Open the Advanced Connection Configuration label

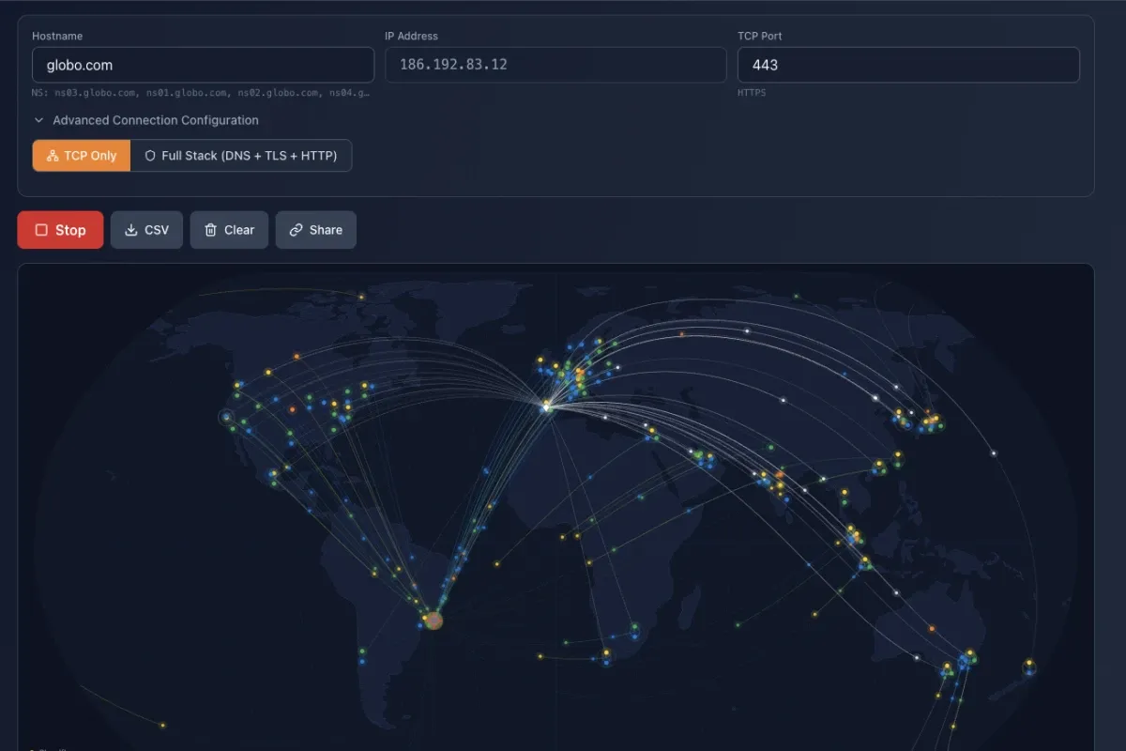pos(156,120)
